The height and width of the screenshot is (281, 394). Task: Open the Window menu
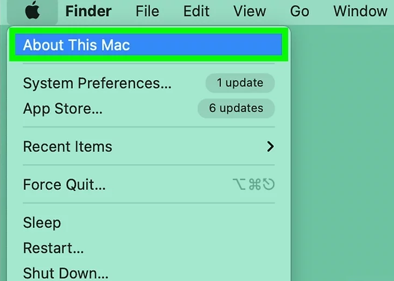tap(360, 11)
